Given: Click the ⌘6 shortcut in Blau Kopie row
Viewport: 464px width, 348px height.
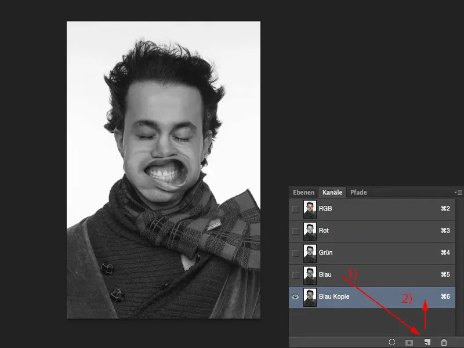Looking at the screenshot, I should coord(445,296).
